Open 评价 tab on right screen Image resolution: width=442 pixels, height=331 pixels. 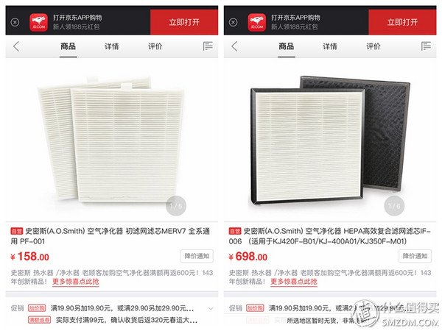click(x=373, y=46)
